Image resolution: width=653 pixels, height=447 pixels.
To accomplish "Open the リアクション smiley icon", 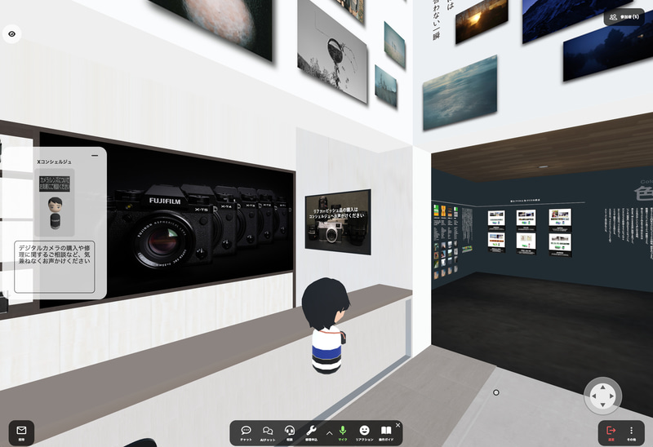I will (364, 433).
